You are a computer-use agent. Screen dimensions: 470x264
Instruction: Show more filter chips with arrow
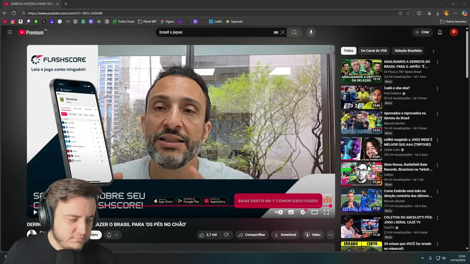433,51
